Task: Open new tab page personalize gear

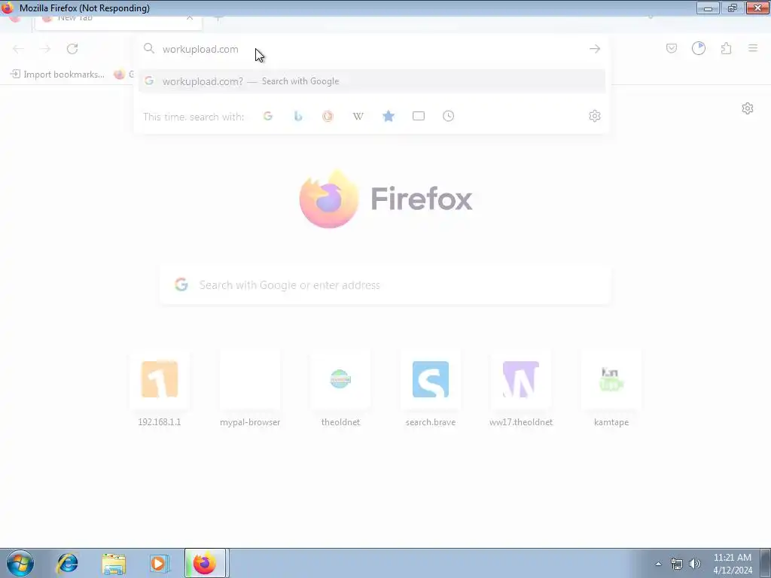Action: pyautogui.click(x=748, y=108)
